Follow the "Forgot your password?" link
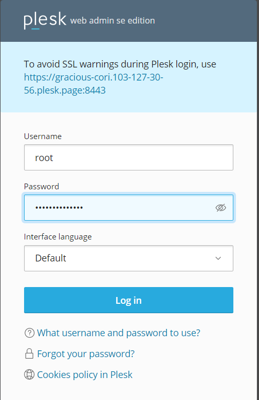Screen dimensions: 259x400 tap(86, 354)
